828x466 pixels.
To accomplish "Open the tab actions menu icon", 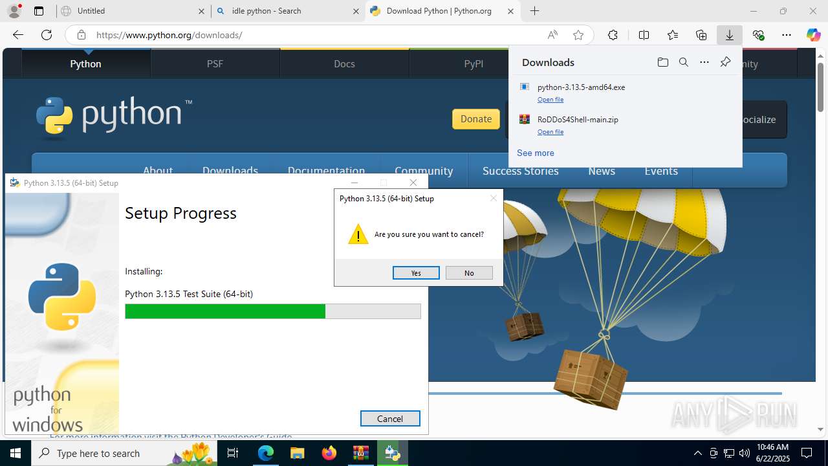I will click(39, 11).
